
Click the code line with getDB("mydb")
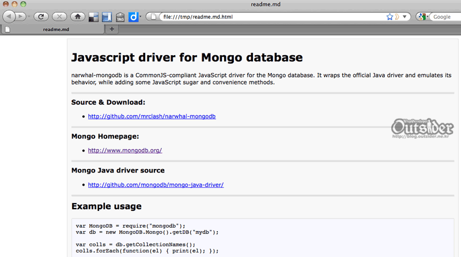(x=147, y=232)
